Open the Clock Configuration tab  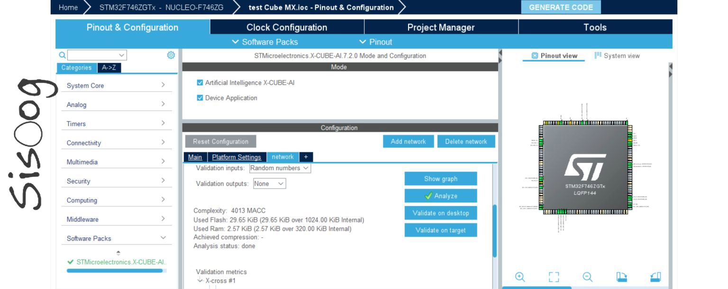[287, 27]
